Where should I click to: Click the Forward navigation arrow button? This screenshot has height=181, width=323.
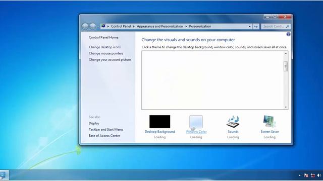coord(93,26)
